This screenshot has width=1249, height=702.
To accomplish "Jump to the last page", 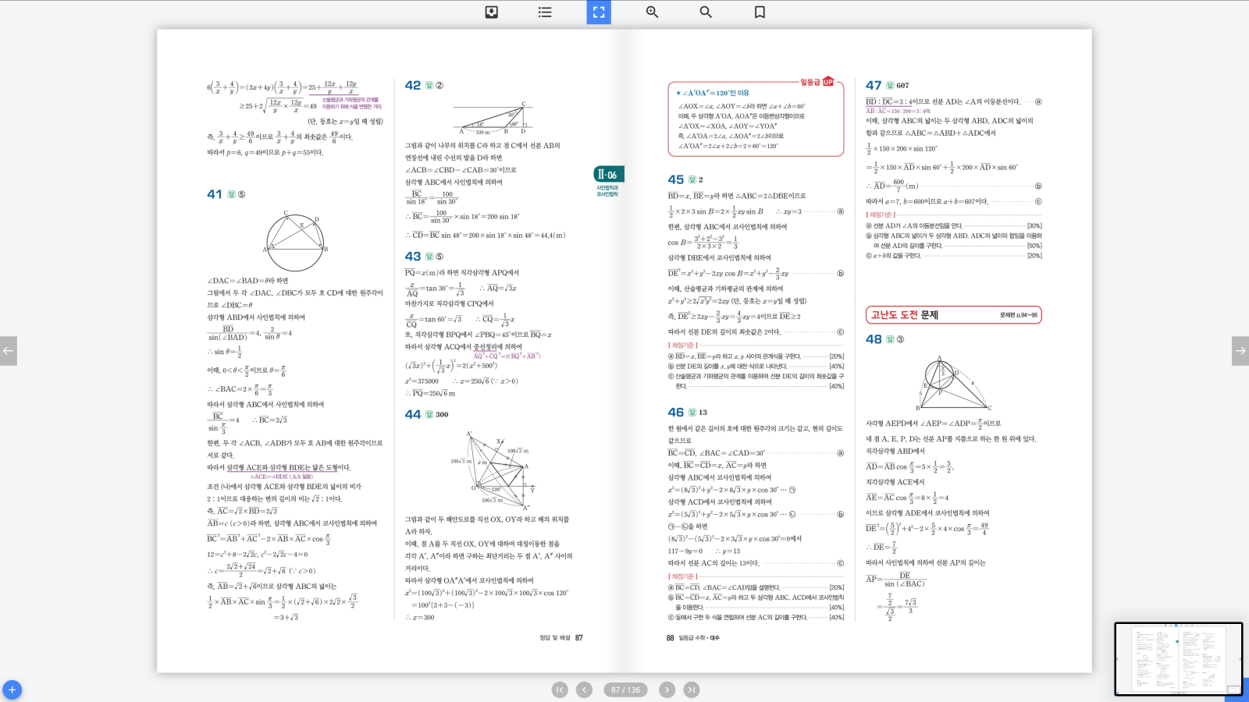I will coord(692,690).
